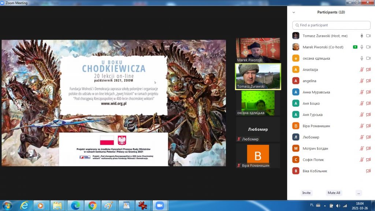
Task: Collapse the Participants panel with the chevron
Action: tap(294, 12)
